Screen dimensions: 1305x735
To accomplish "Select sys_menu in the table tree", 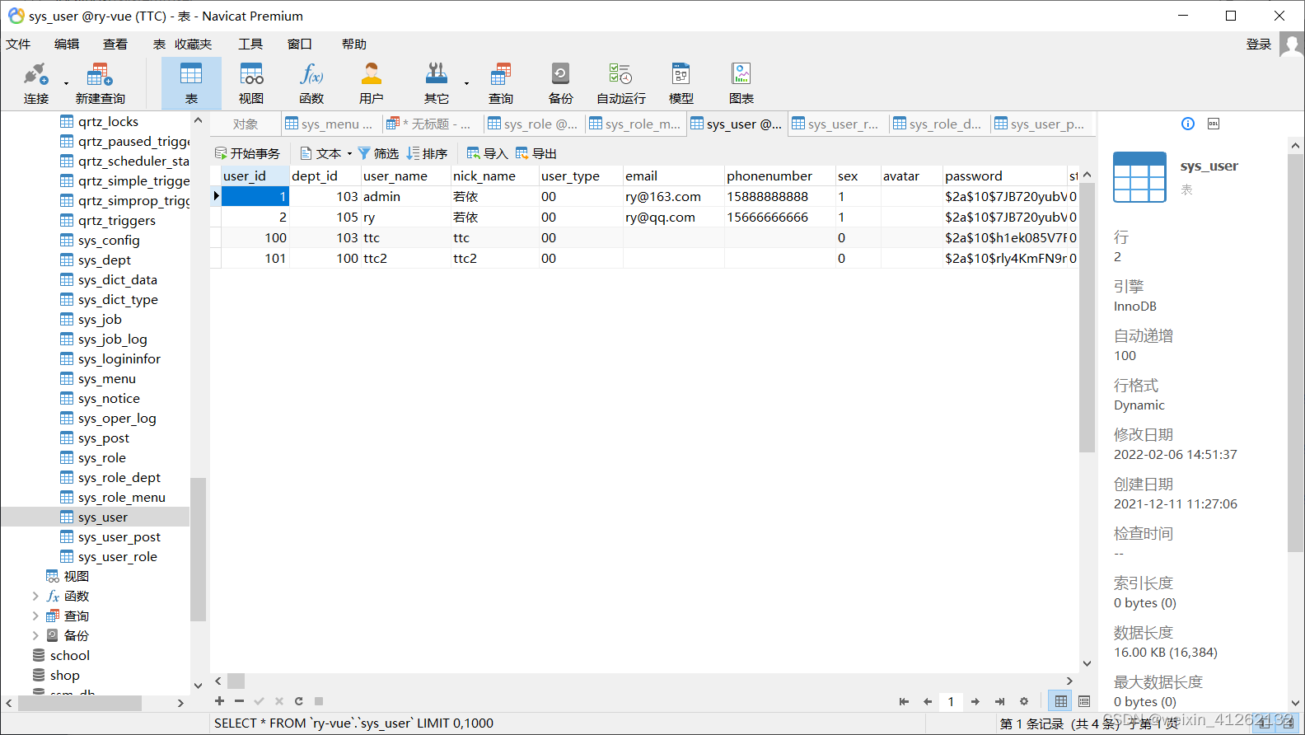I will point(107,379).
